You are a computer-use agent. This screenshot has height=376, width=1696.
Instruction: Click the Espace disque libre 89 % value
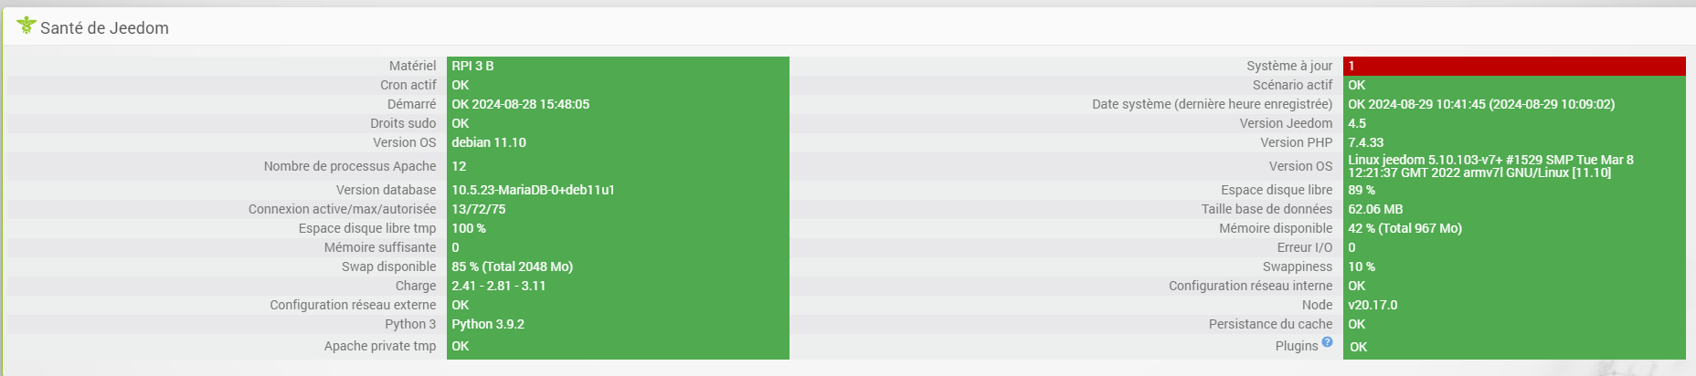tap(1362, 190)
